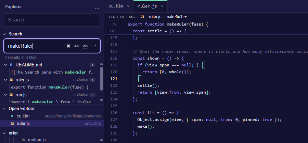Click 'wake();' on line 128

point(146,126)
